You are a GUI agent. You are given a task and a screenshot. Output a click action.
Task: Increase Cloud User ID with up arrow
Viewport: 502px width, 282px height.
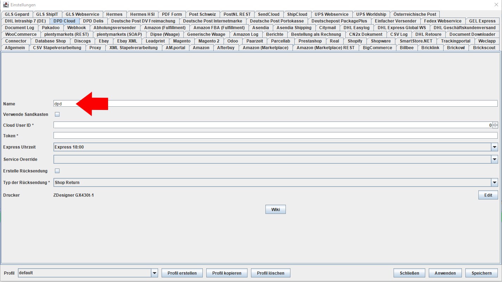tap(495, 124)
